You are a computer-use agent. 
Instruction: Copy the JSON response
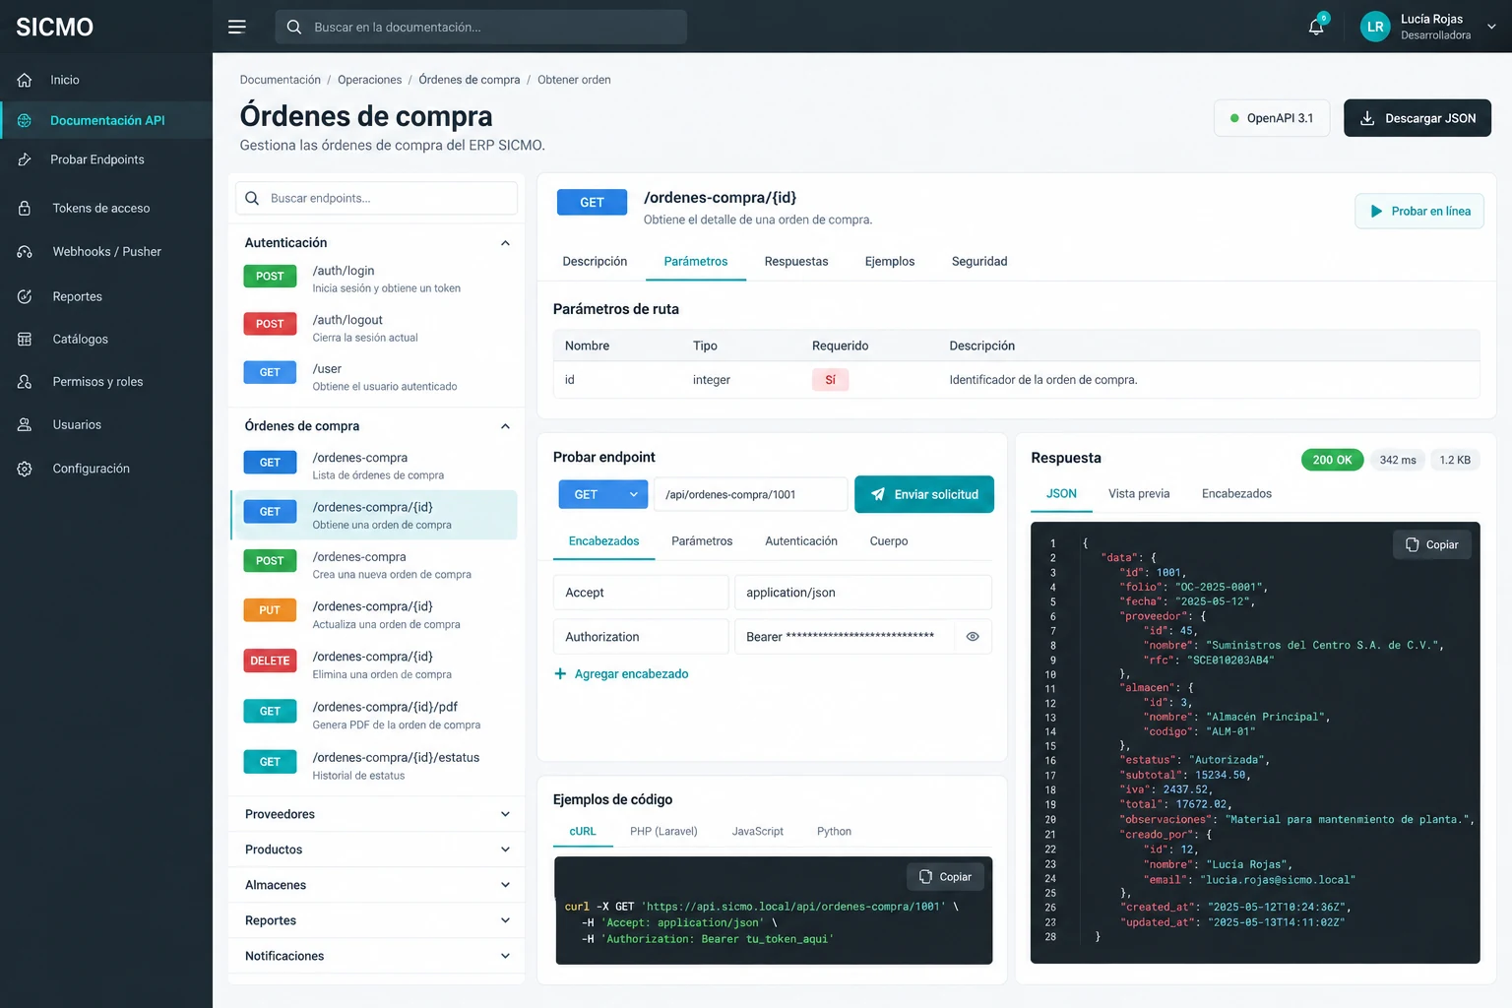click(x=1432, y=545)
